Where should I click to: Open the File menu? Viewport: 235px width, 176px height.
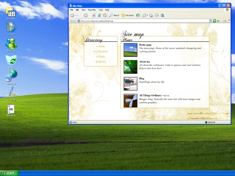(72, 10)
